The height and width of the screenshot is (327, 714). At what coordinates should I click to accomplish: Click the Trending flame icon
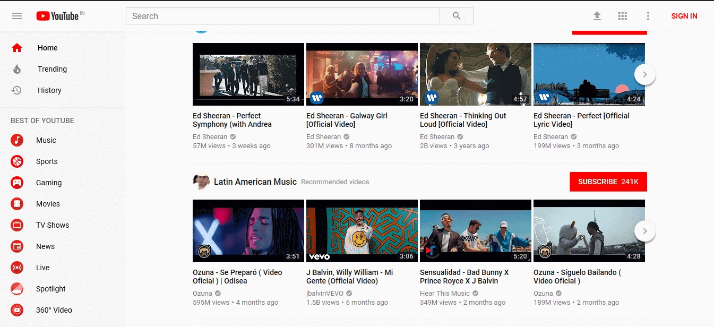pyautogui.click(x=17, y=69)
